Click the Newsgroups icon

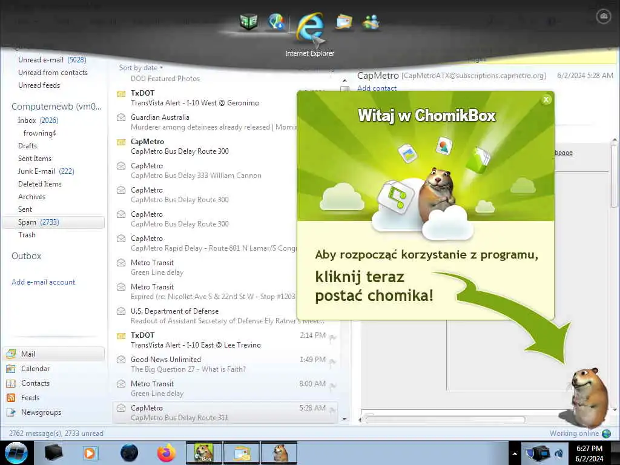coord(11,412)
